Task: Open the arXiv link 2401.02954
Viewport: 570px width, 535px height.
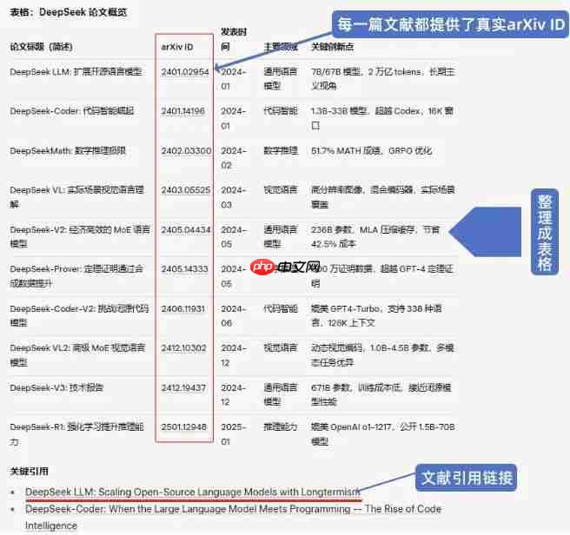Action: 185,72
